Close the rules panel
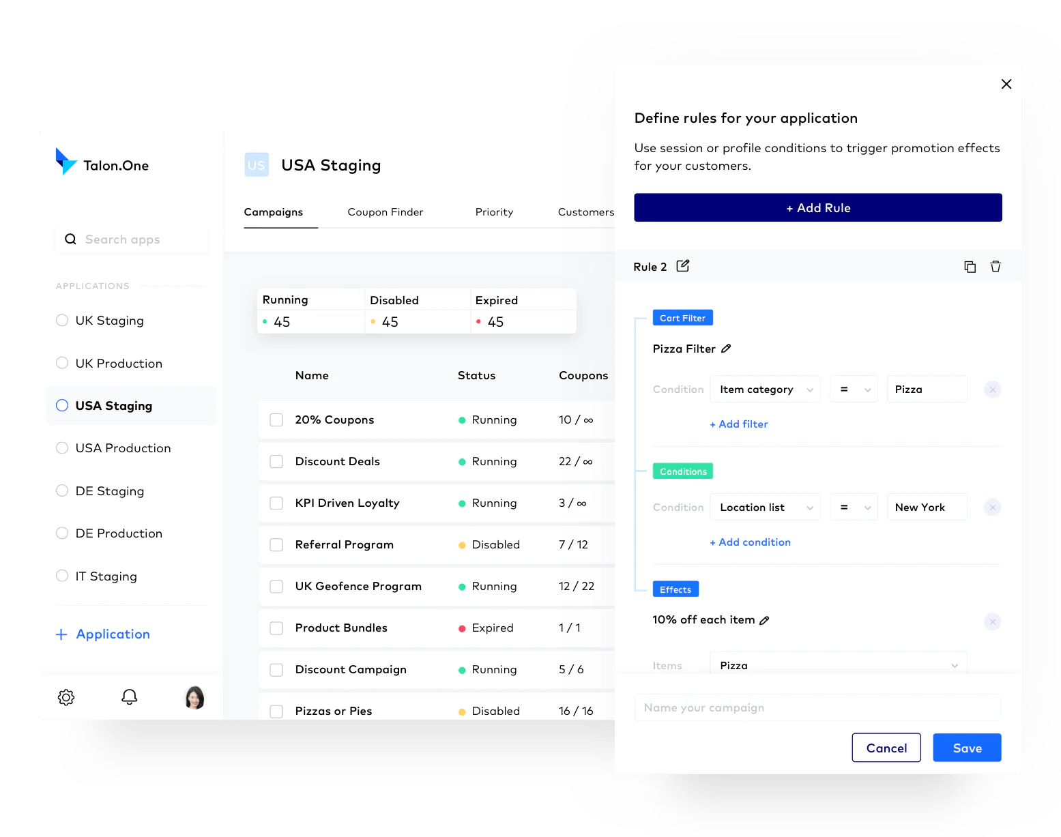The image size is (1061, 837). point(1006,84)
